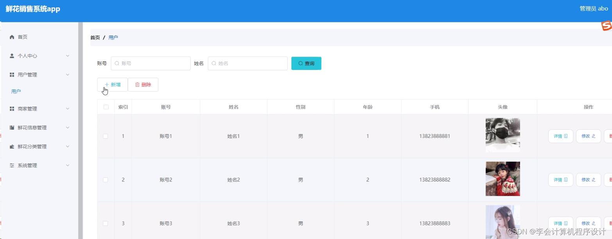Viewport: 612px width, 239px height.
Task: Click the grid icon for 用户管理
Action: point(12,74)
